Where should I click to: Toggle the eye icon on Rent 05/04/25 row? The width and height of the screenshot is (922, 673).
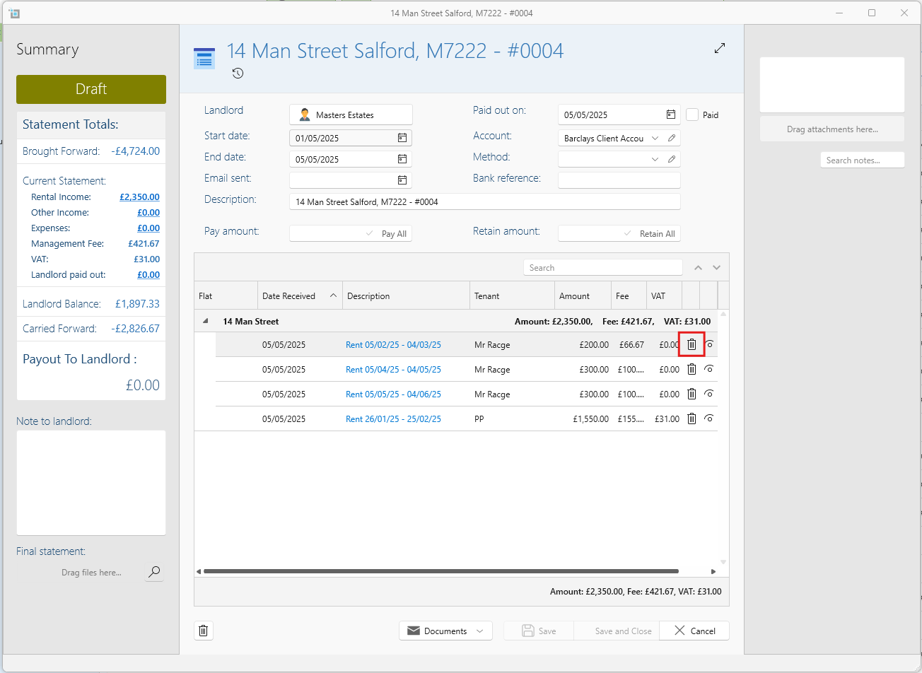point(709,369)
